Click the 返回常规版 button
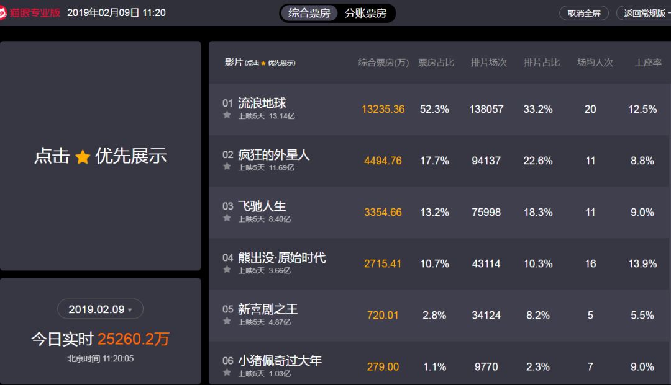This screenshot has height=385, width=671. pyautogui.click(x=644, y=13)
